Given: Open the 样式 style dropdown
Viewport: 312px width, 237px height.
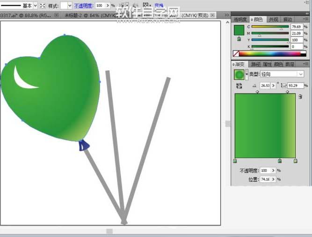Looking at the screenshot, I should coord(70,6).
